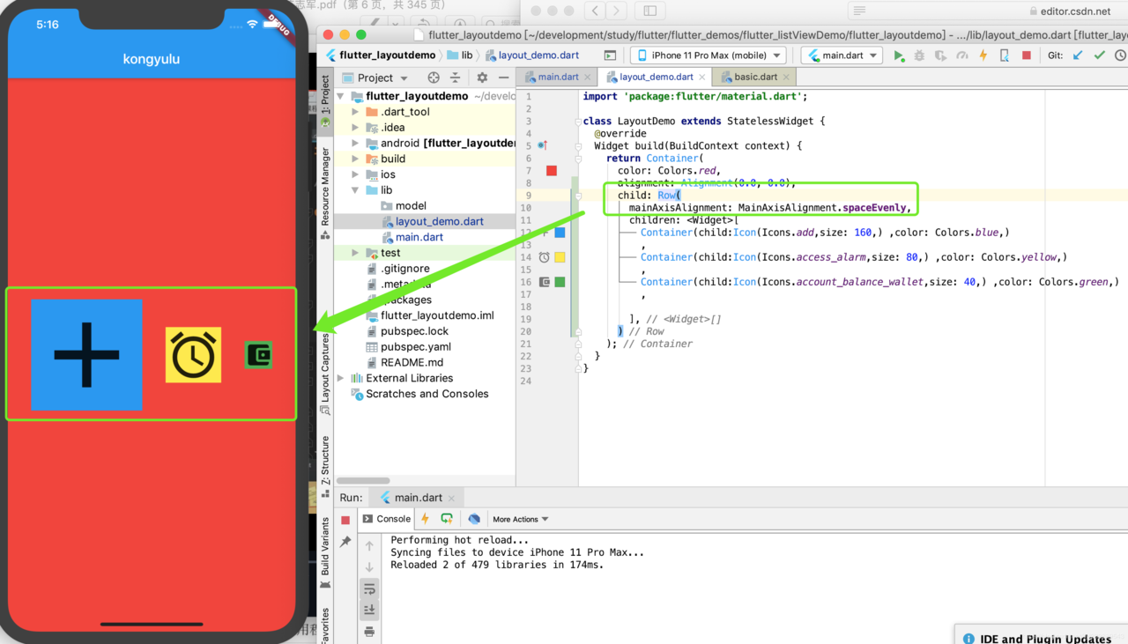Click the run configuration selector icon beside breadcrumb
The image size is (1128, 644).
tap(610, 56)
